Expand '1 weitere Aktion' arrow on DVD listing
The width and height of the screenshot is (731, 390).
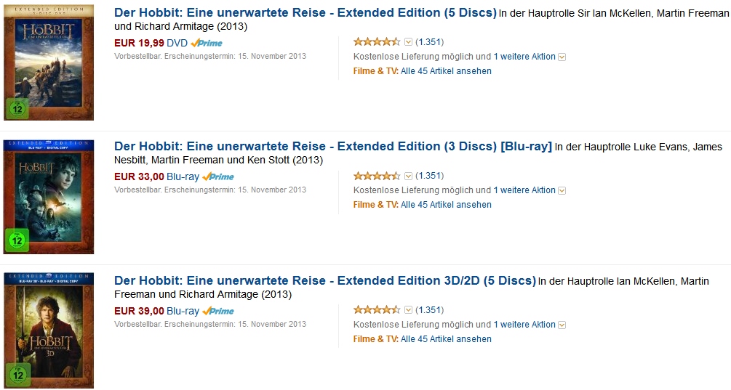click(x=562, y=57)
